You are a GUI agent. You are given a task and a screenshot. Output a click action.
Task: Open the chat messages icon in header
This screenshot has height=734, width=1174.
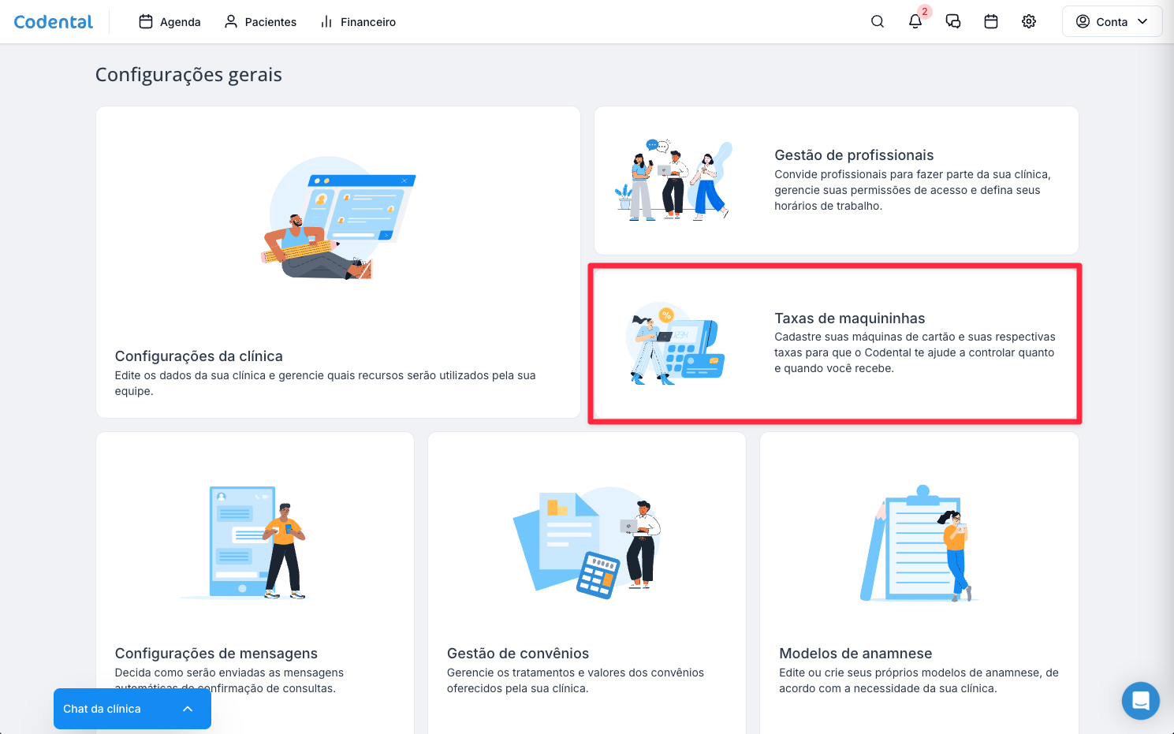[x=953, y=22]
